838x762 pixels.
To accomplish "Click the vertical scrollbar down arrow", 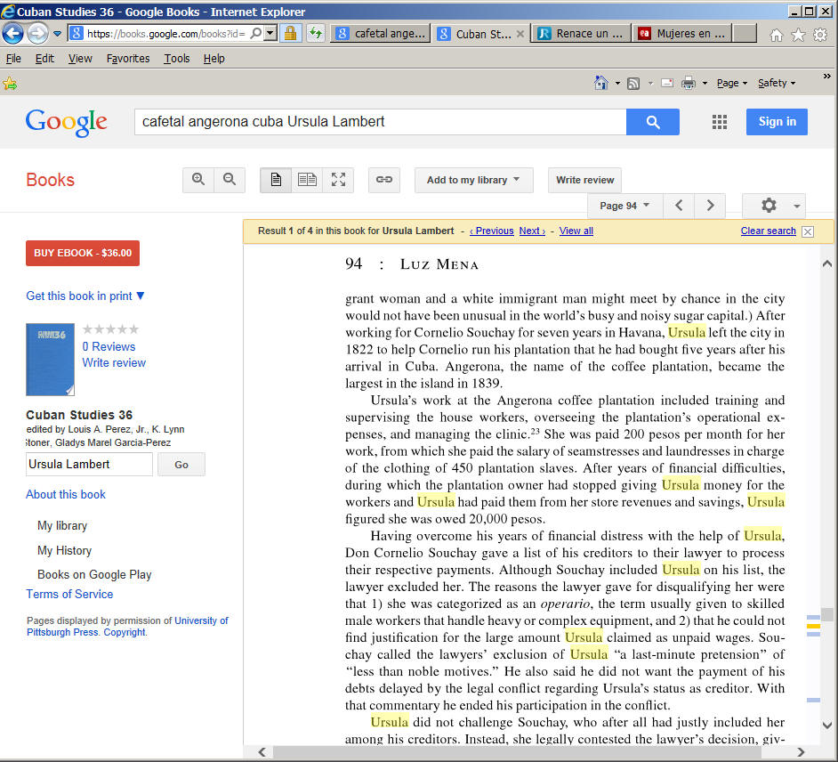I will 826,726.
